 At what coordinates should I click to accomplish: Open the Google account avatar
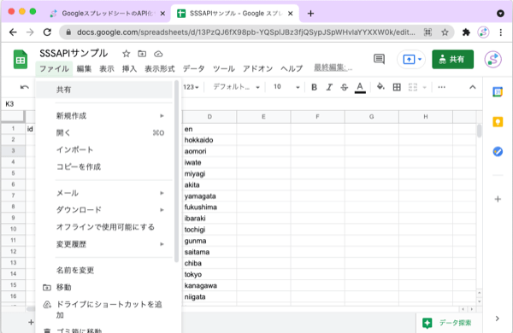[492, 60]
